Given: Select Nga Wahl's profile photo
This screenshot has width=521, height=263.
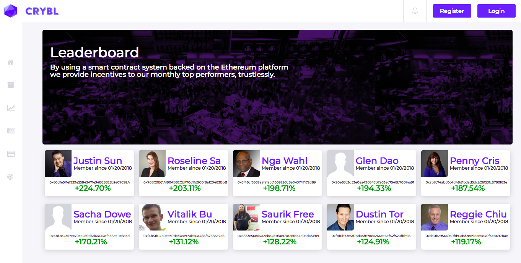Looking at the screenshot, I should click(246, 164).
